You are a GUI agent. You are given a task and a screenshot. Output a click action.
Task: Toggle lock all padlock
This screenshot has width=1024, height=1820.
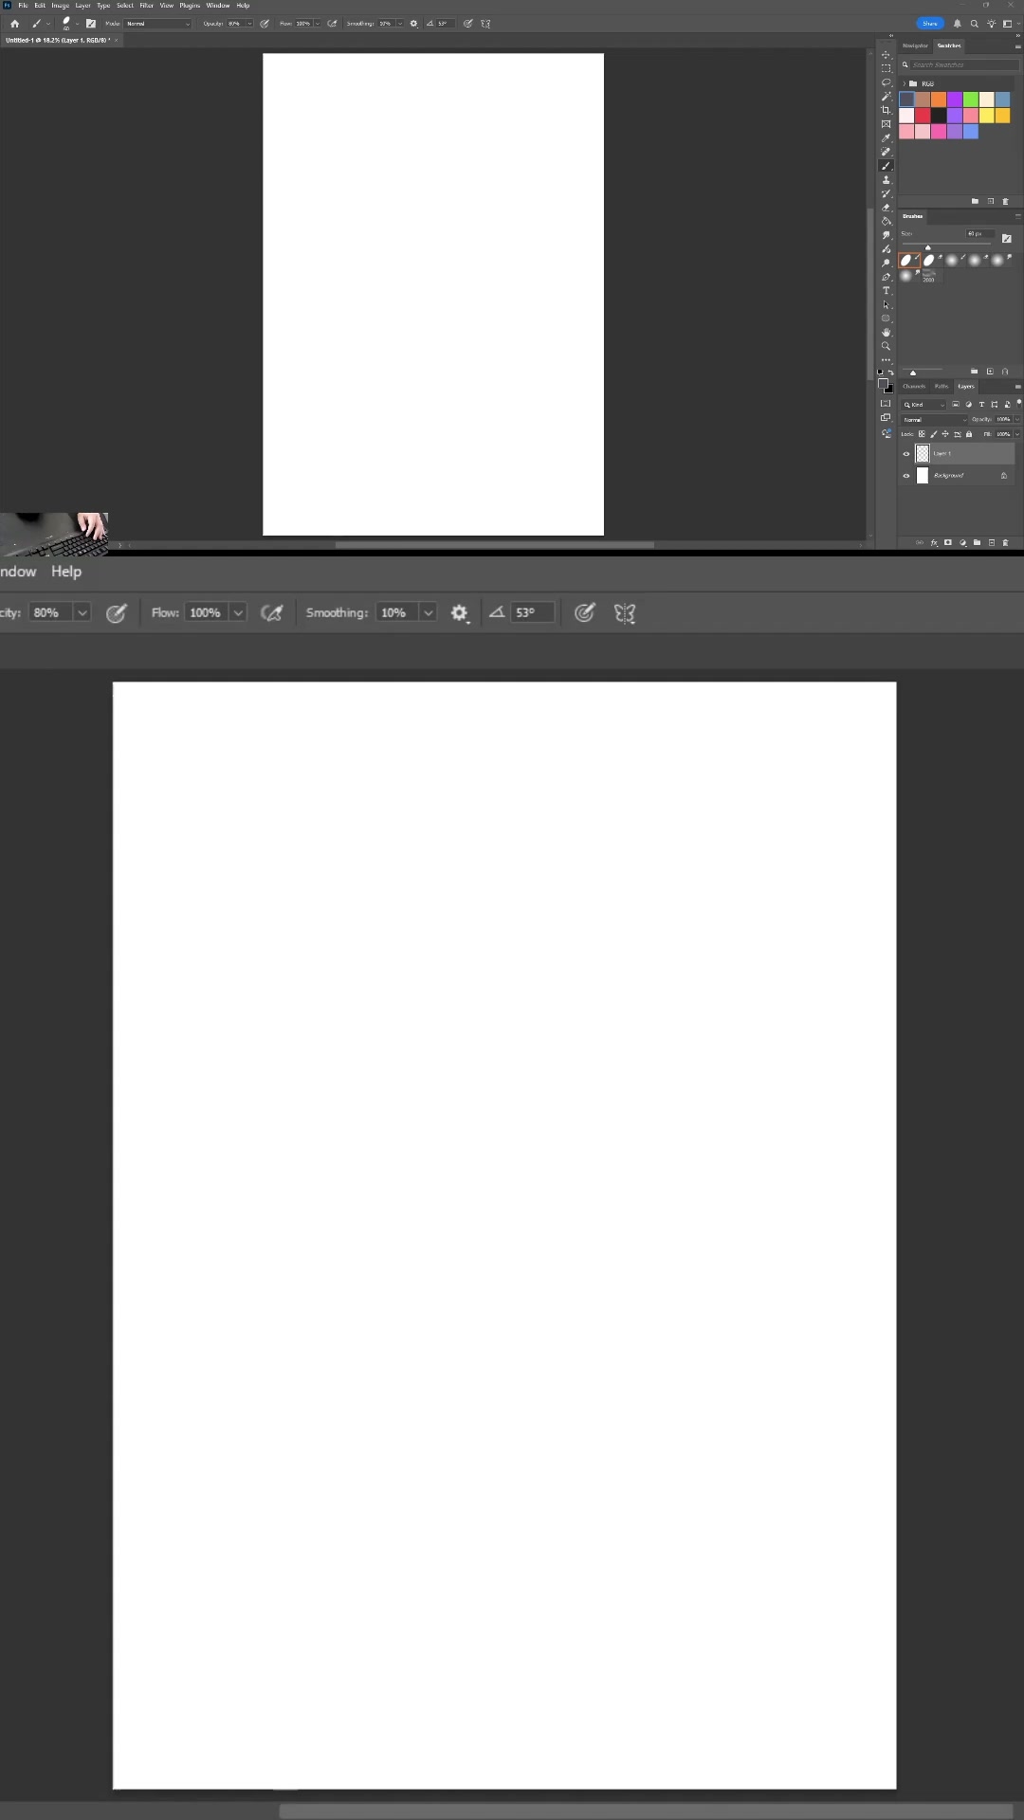[x=969, y=434]
